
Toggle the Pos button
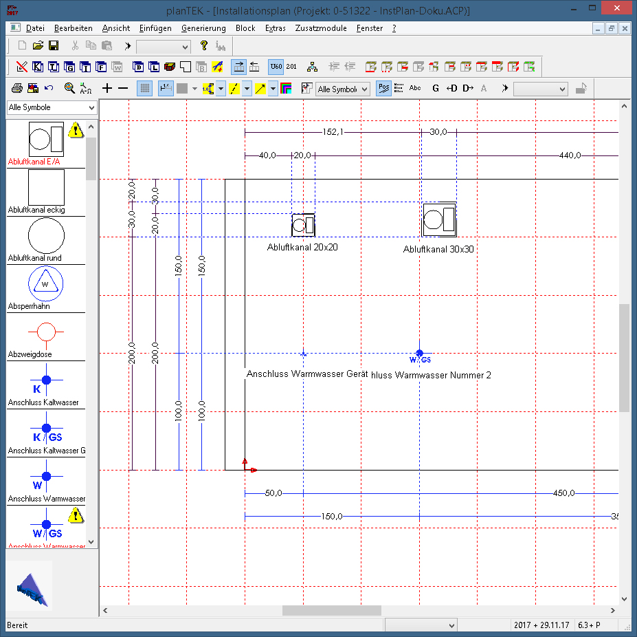point(383,88)
